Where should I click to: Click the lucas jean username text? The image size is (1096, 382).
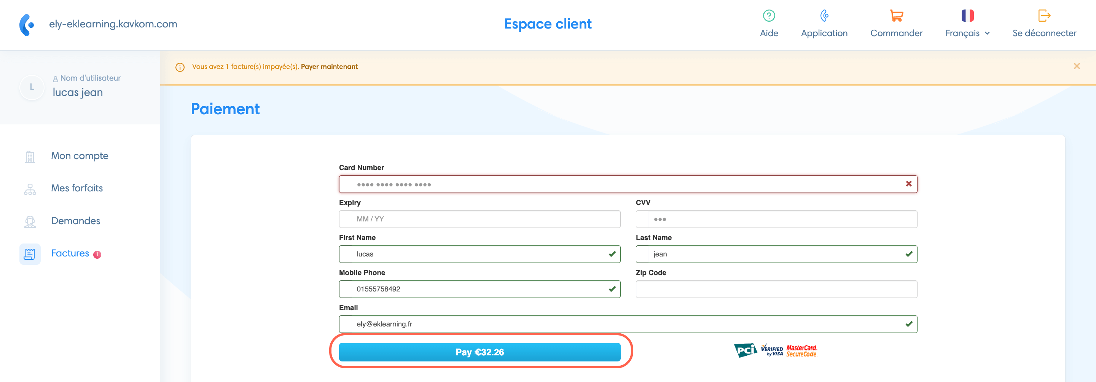tap(78, 92)
